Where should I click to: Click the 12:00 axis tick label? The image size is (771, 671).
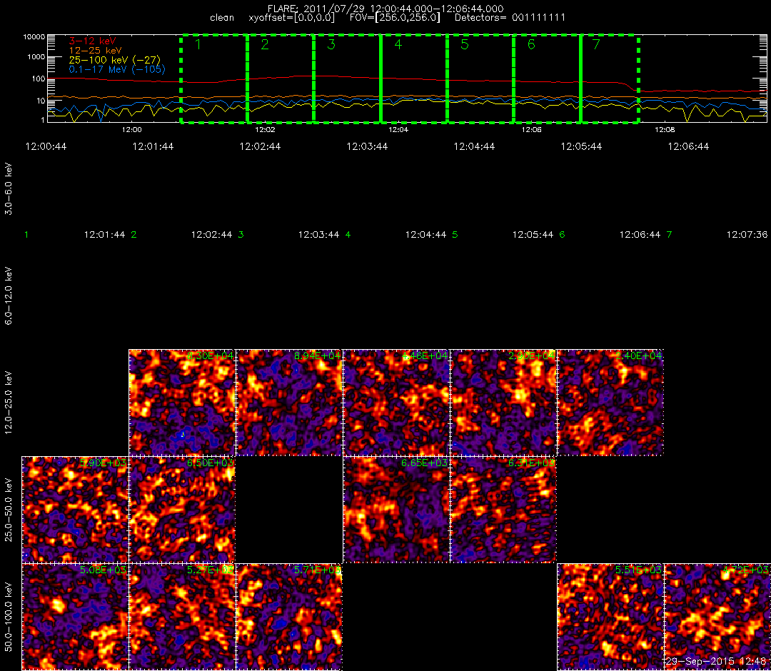[x=132, y=130]
